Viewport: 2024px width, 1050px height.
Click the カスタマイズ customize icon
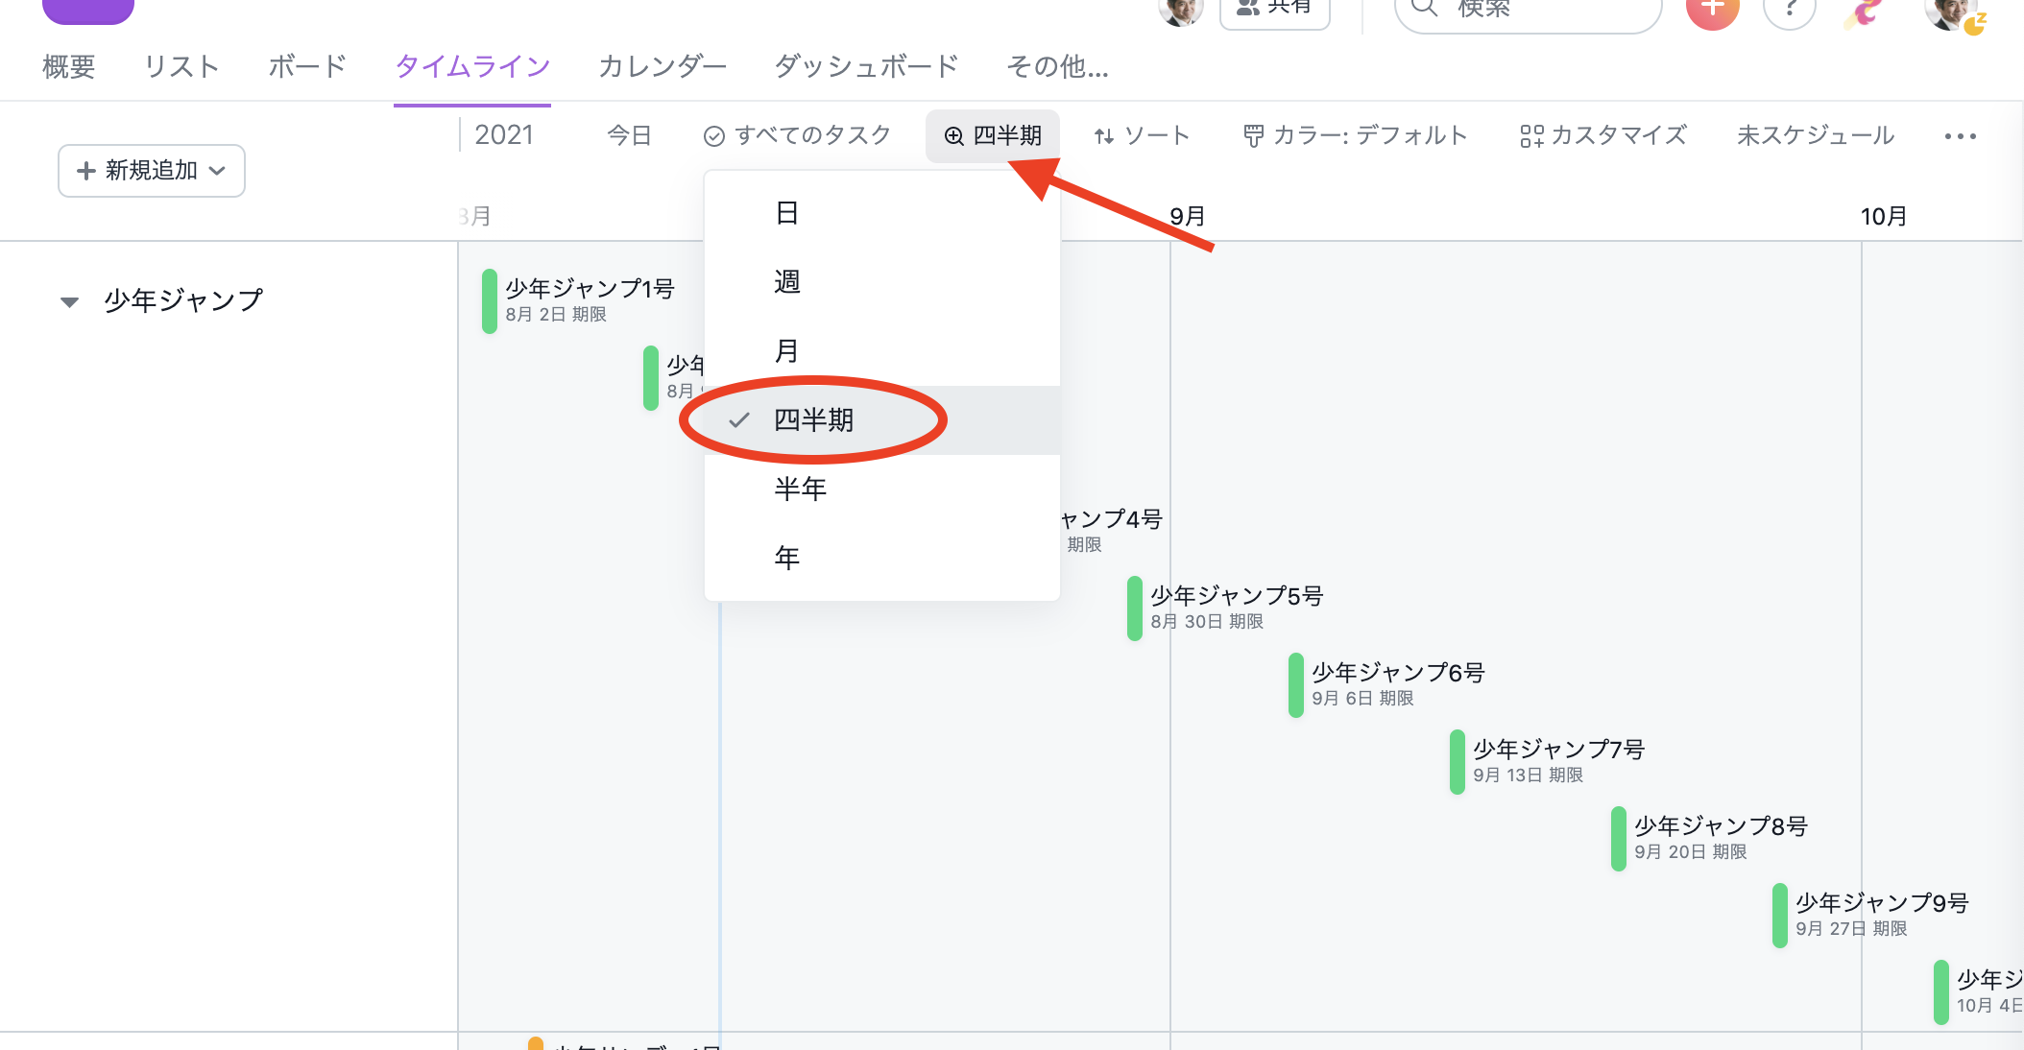[1530, 136]
